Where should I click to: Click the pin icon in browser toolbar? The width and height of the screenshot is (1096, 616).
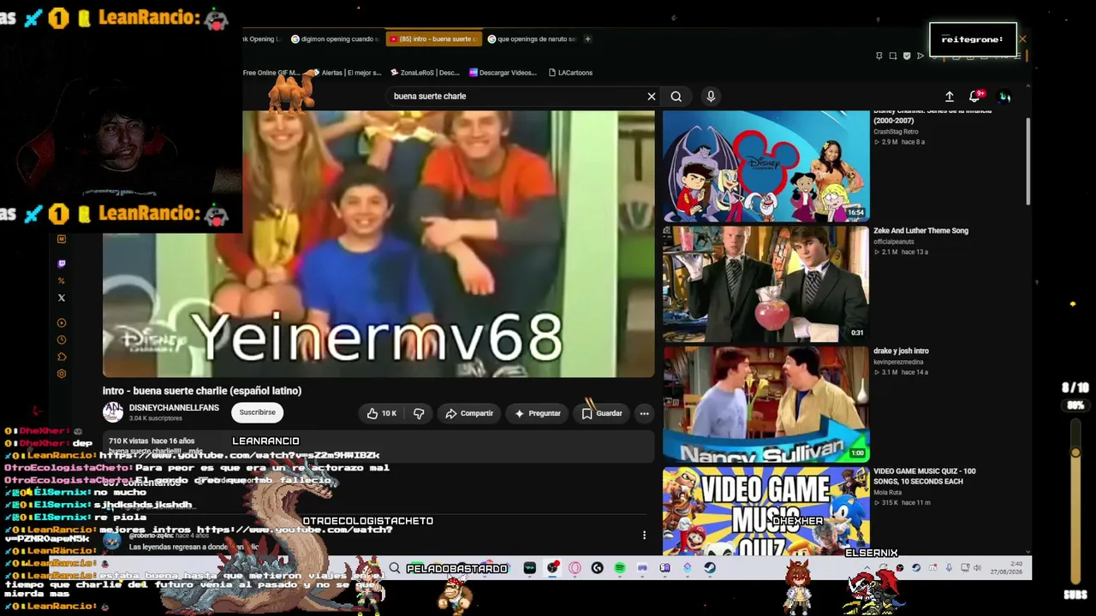point(879,56)
